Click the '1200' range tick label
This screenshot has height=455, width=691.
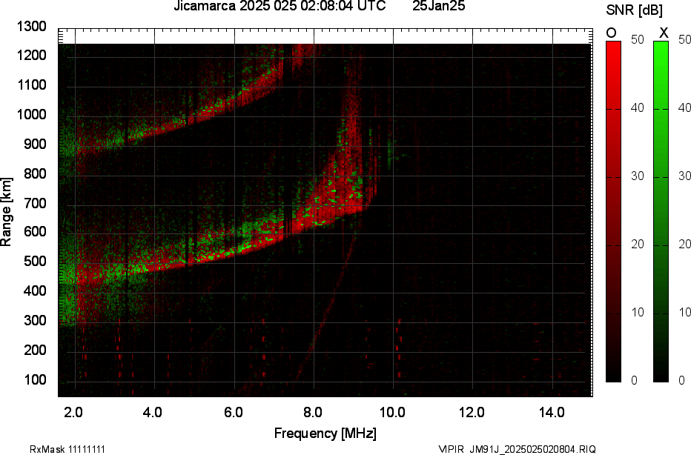pyautogui.click(x=32, y=56)
